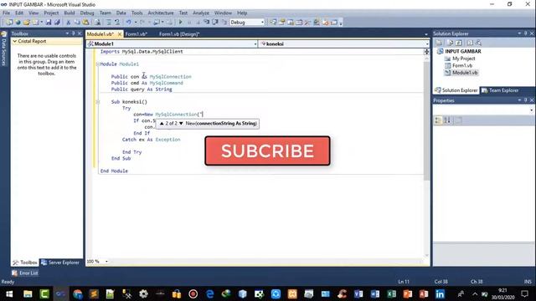The image size is (536, 301).
Task: Open the Toolbox panel window position dropdown
Action: coord(67,33)
